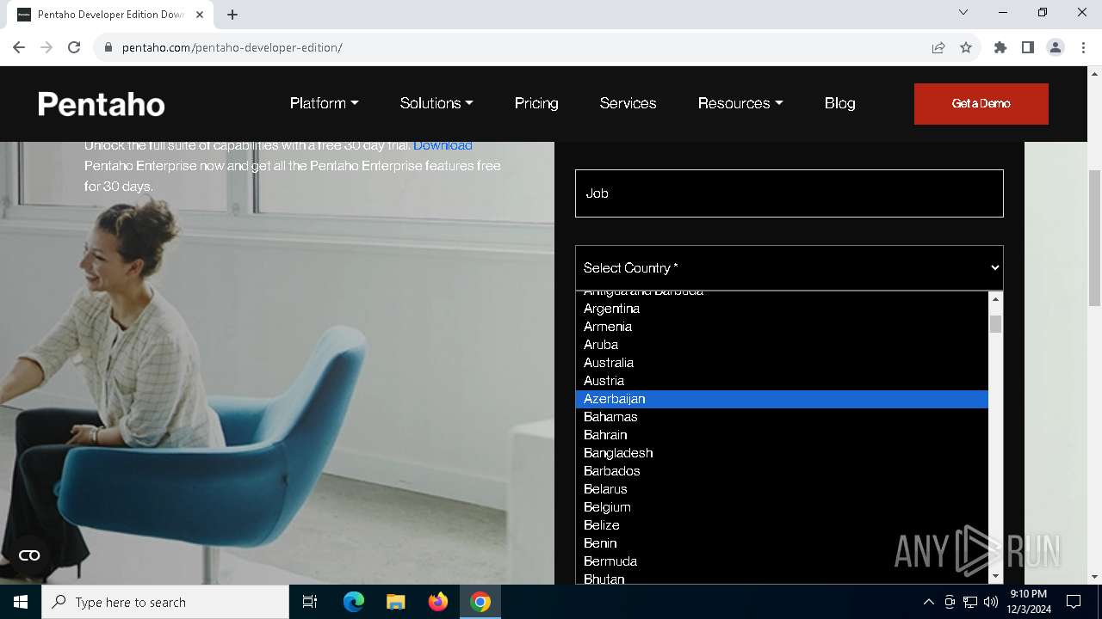Image resolution: width=1102 pixels, height=619 pixels.
Task: Click country list scroll-up arrow
Action: [995, 299]
